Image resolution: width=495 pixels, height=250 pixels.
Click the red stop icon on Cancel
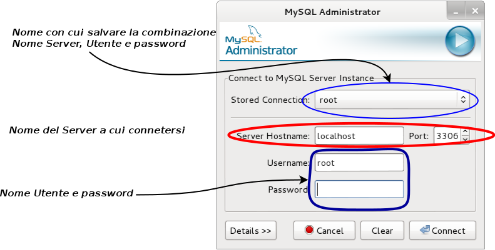[x=309, y=230]
